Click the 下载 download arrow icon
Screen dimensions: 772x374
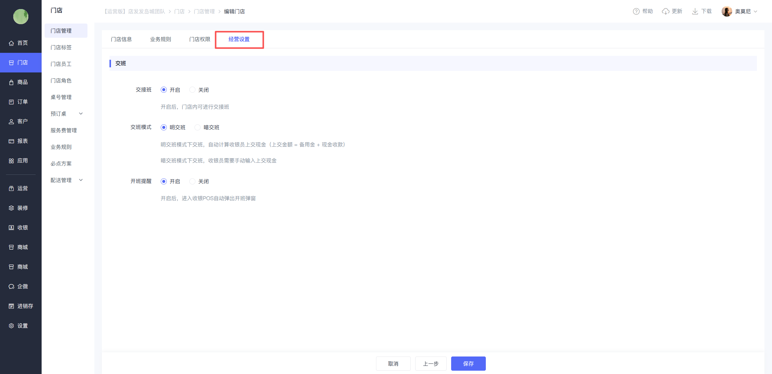[695, 11]
